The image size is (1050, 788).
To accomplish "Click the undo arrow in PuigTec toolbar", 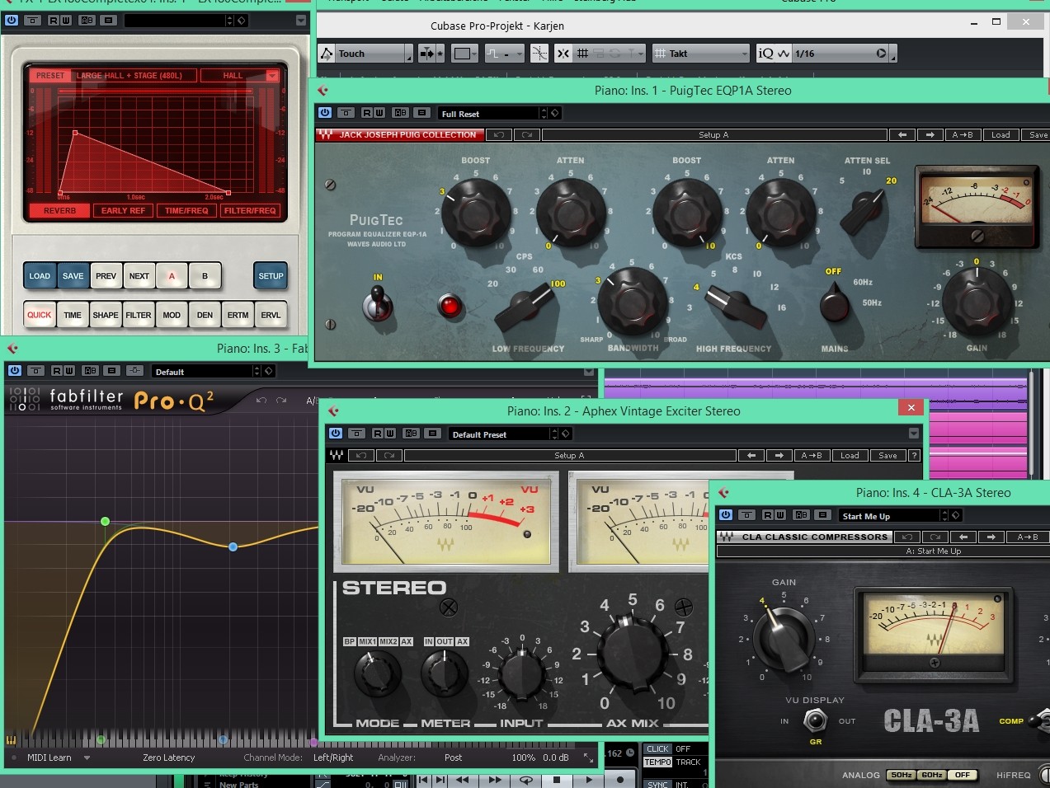I will [497, 134].
